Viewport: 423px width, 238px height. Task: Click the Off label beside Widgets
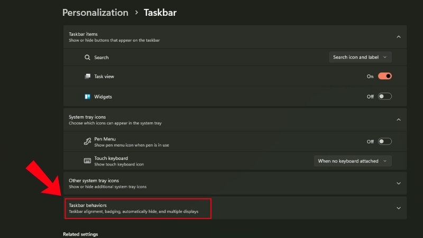click(x=370, y=97)
